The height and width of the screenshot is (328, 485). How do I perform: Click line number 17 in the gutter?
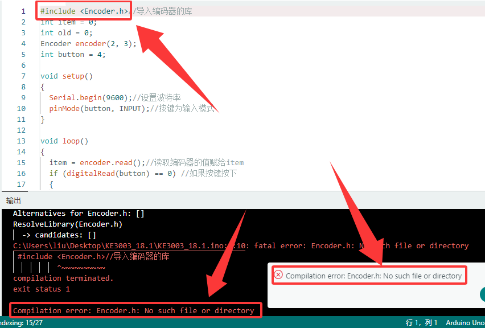click(21, 184)
